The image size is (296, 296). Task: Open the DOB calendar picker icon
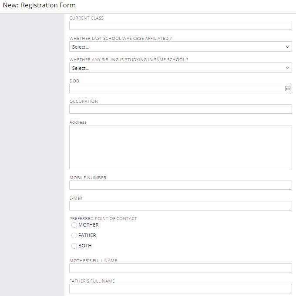[x=288, y=89]
